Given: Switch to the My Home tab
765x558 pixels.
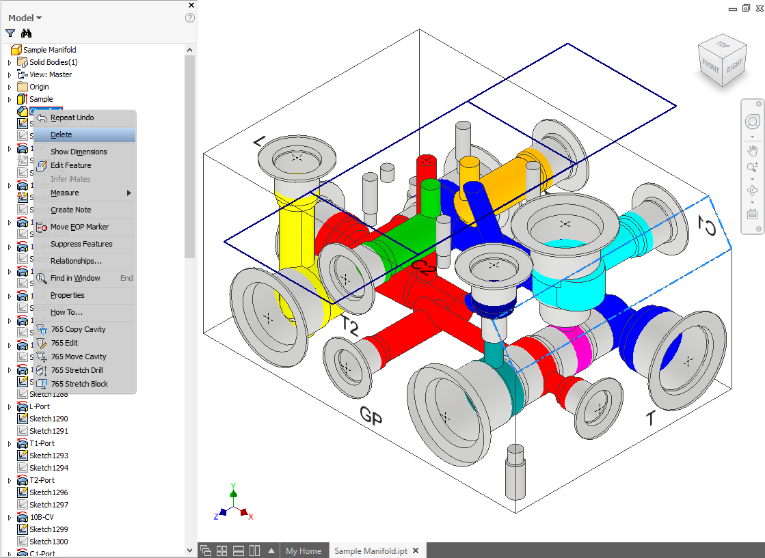Looking at the screenshot, I should point(303,550).
